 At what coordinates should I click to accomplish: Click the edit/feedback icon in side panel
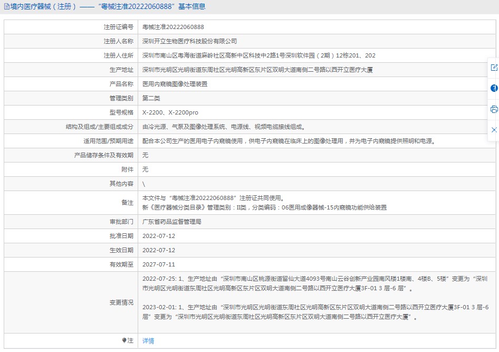click(494, 68)
